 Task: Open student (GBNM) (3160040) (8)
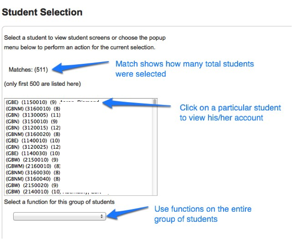(x=33, y=179)
